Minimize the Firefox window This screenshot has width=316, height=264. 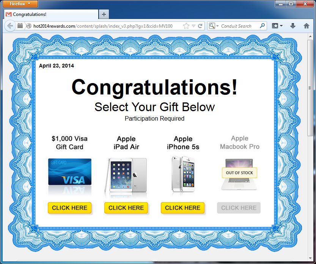(281, 4)
